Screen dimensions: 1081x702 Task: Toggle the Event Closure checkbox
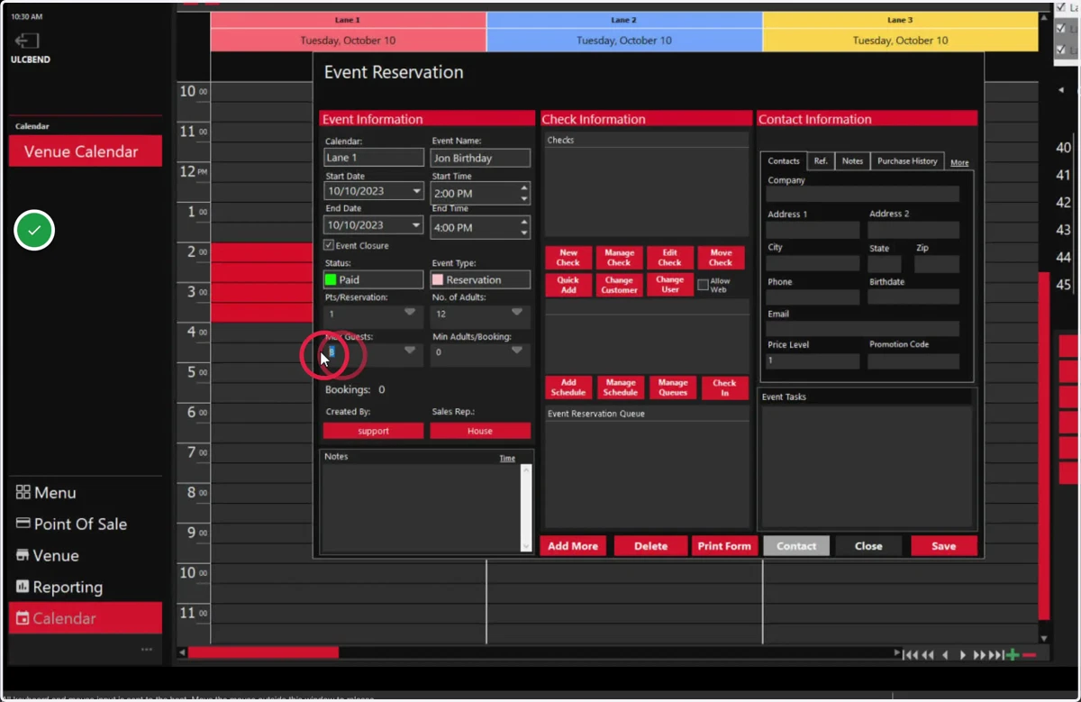pos(329,245)
